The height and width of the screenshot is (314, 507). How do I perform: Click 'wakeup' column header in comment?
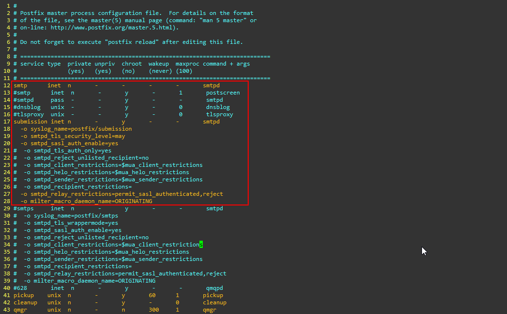(x=159, y=64)
